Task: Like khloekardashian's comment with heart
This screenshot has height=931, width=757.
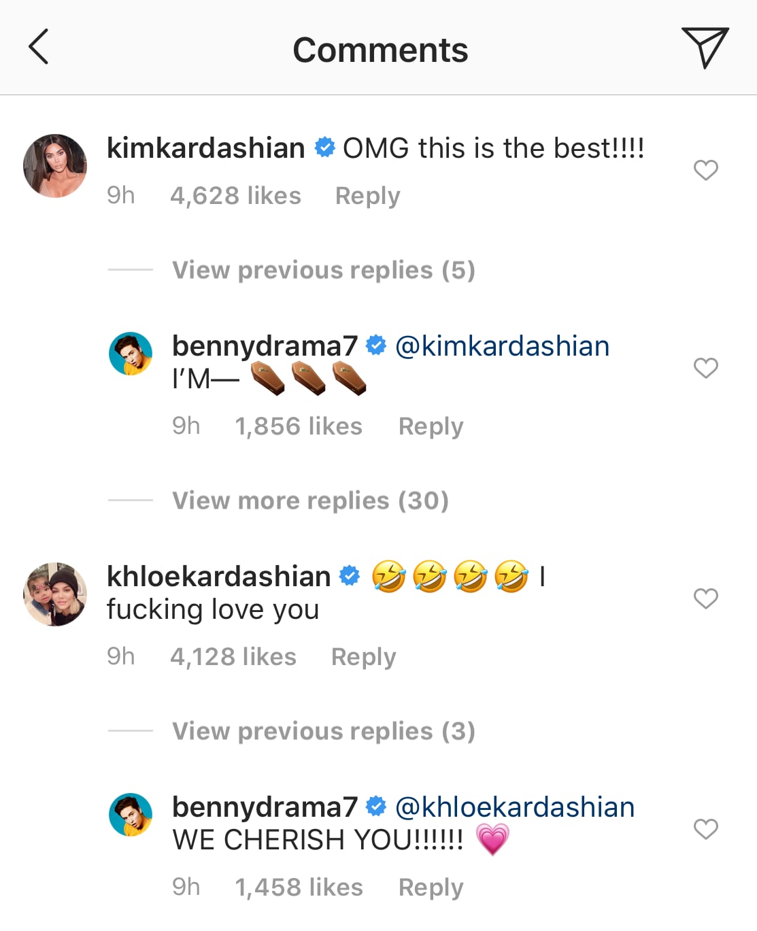Action: click(705, 598)
